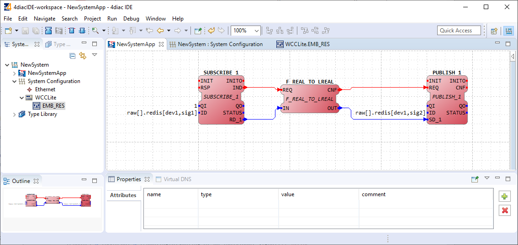Viewport: 518px width, 245px height.
Task: Click Collapse All in System Explorer
Action: tap(72, 56)
